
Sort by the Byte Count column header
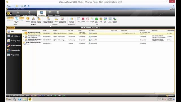114,31
